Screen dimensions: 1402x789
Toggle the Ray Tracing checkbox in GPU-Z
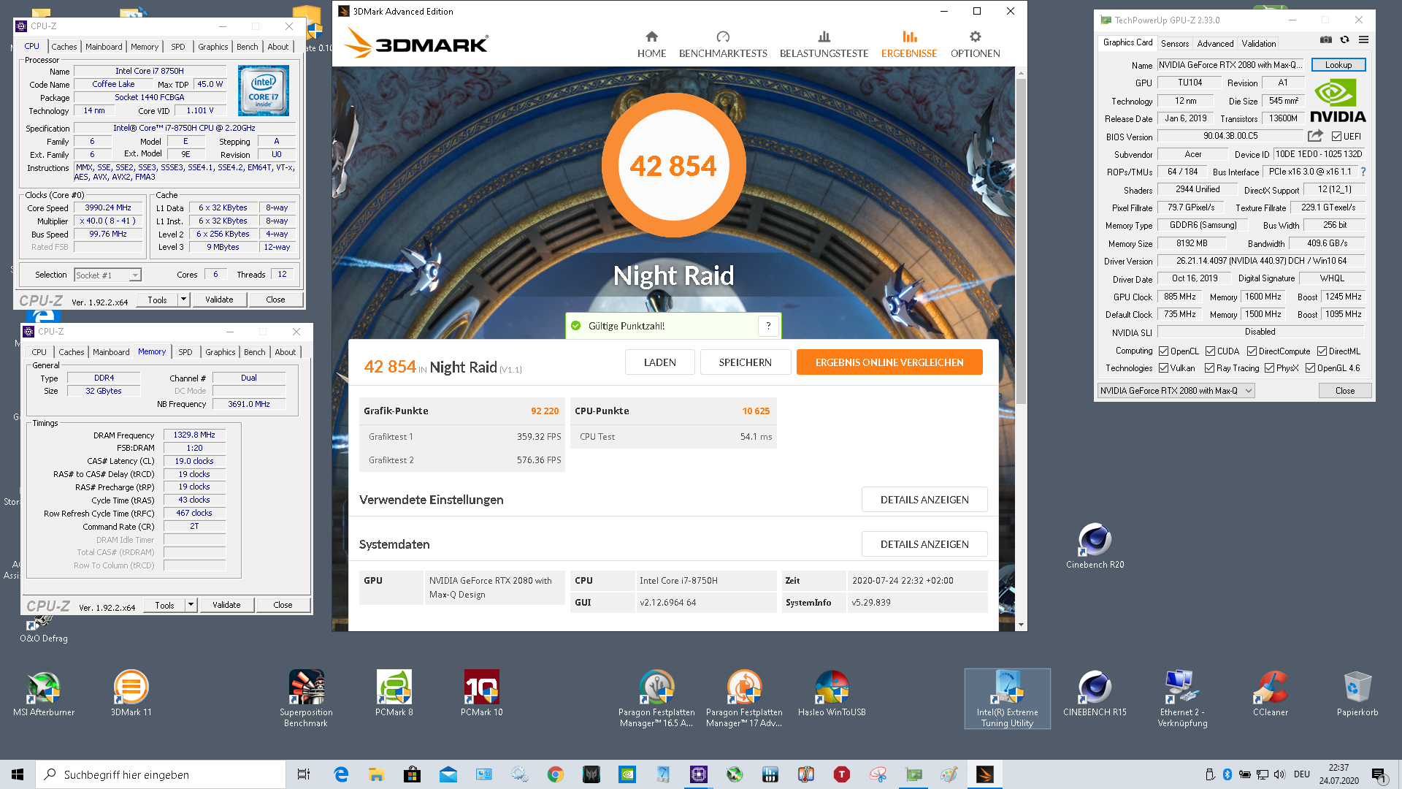[x=1209, y=368]
